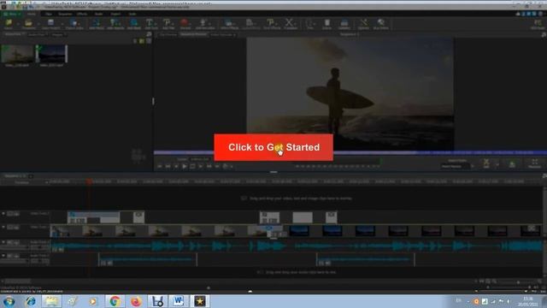This screenshot has height=308, width=547.
Task: Click the Add Text toolbar icon
Action: [x=151, y=24]
